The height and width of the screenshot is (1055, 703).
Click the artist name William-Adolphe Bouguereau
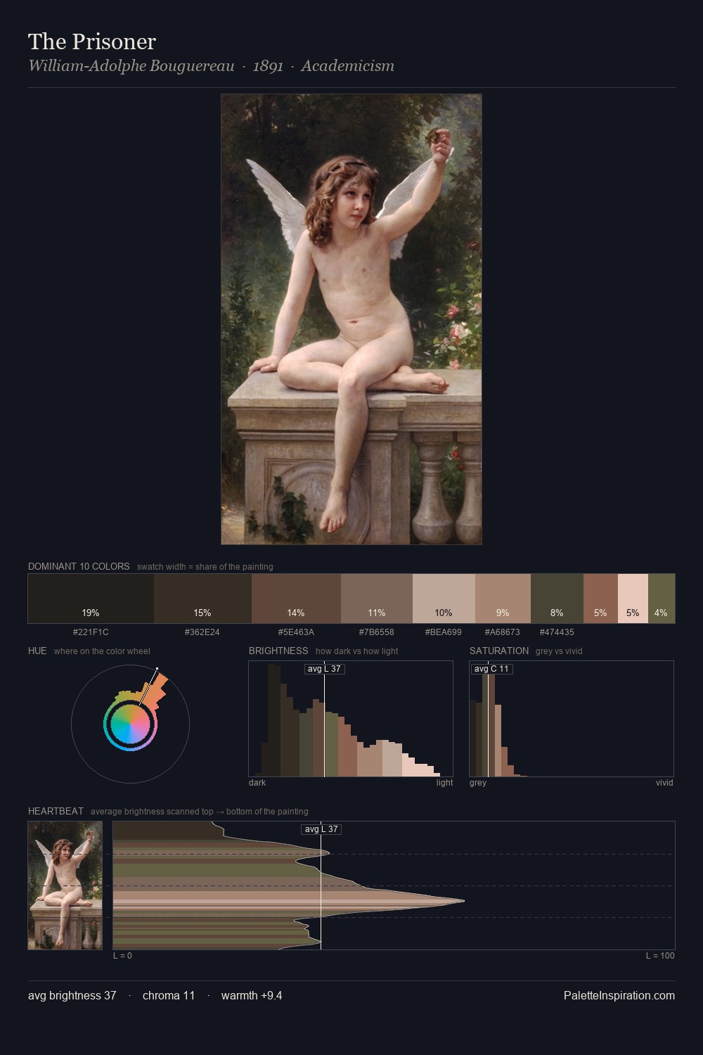tap(131, 66)
